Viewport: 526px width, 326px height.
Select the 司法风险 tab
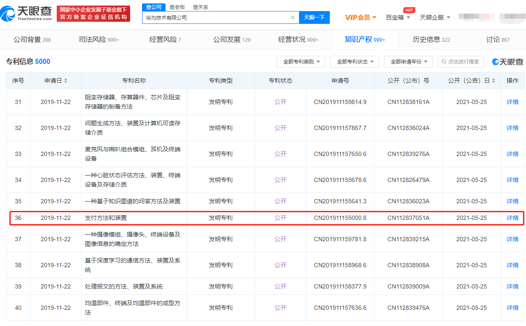[99, 40]
